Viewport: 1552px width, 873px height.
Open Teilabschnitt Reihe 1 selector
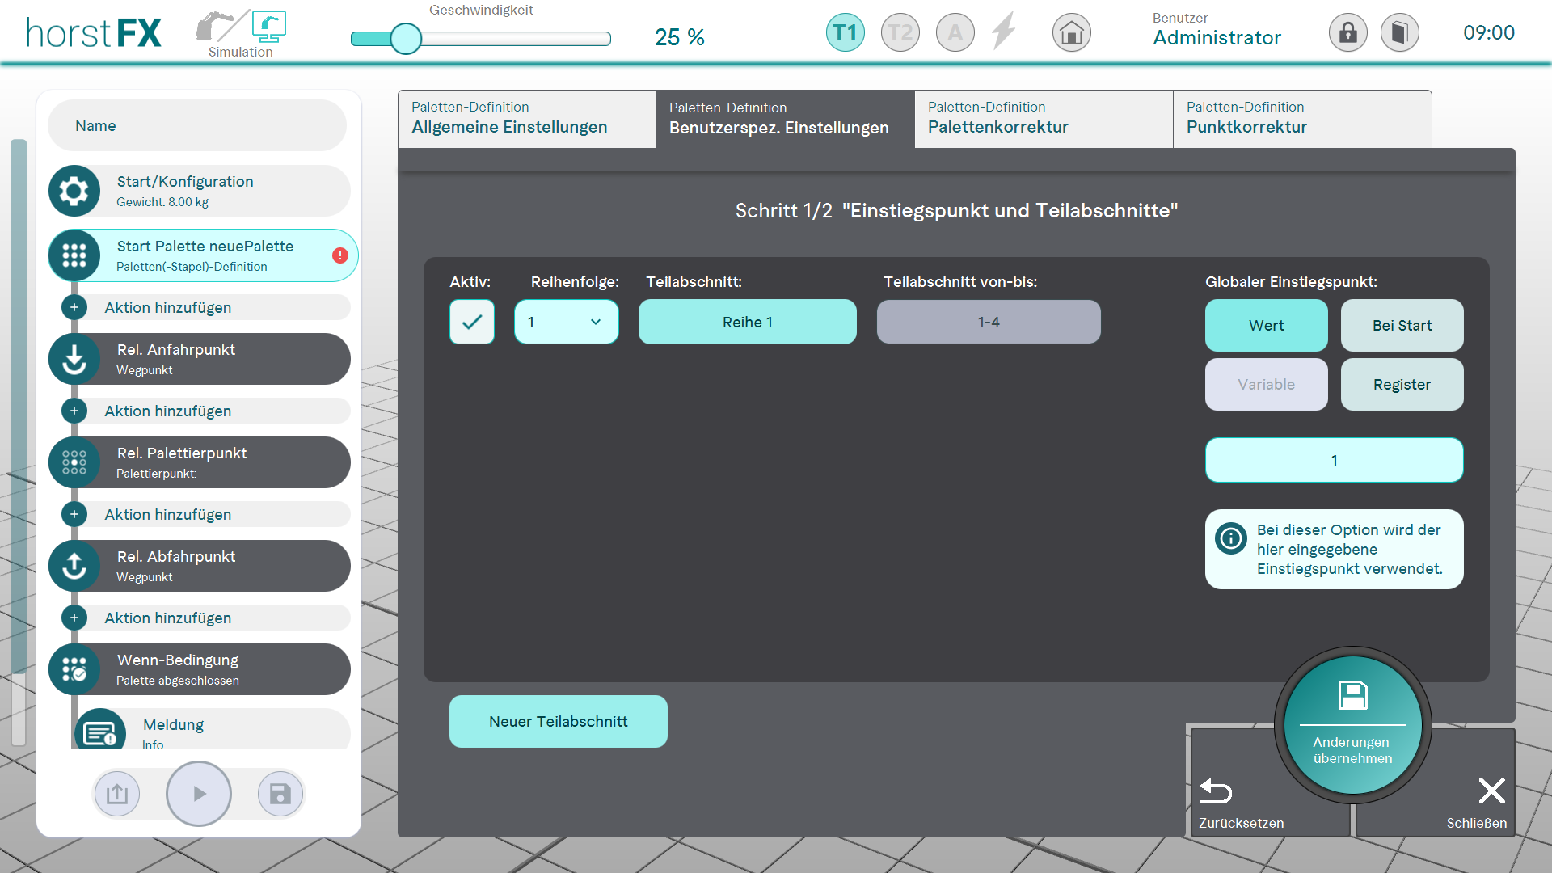pos(747,322)
